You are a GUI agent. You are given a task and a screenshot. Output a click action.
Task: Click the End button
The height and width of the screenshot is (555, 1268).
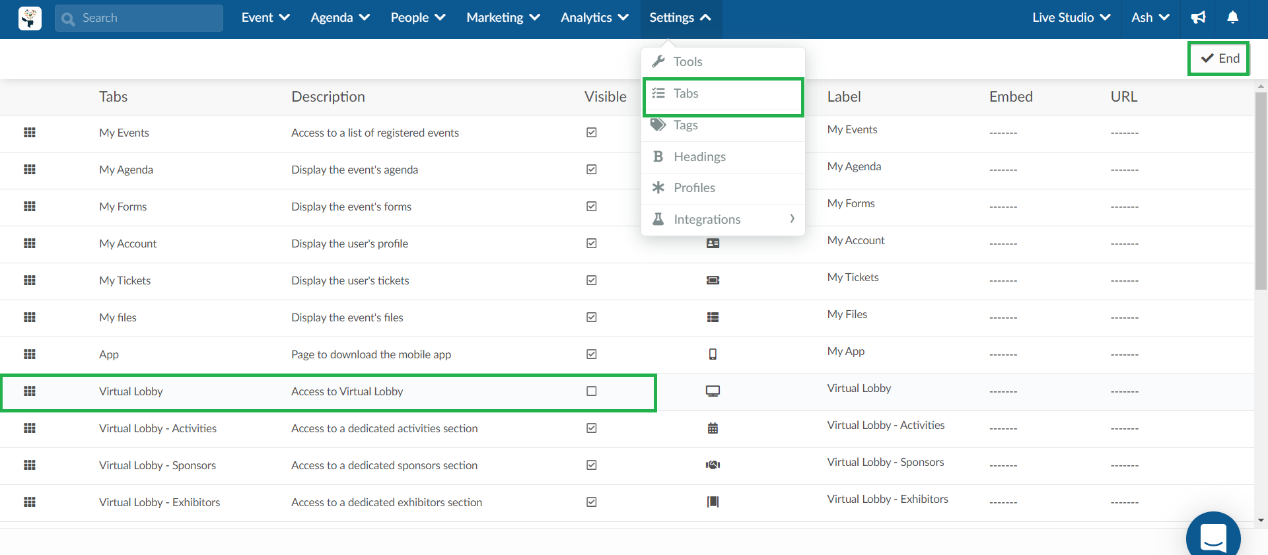click(x=1218, y=58)
